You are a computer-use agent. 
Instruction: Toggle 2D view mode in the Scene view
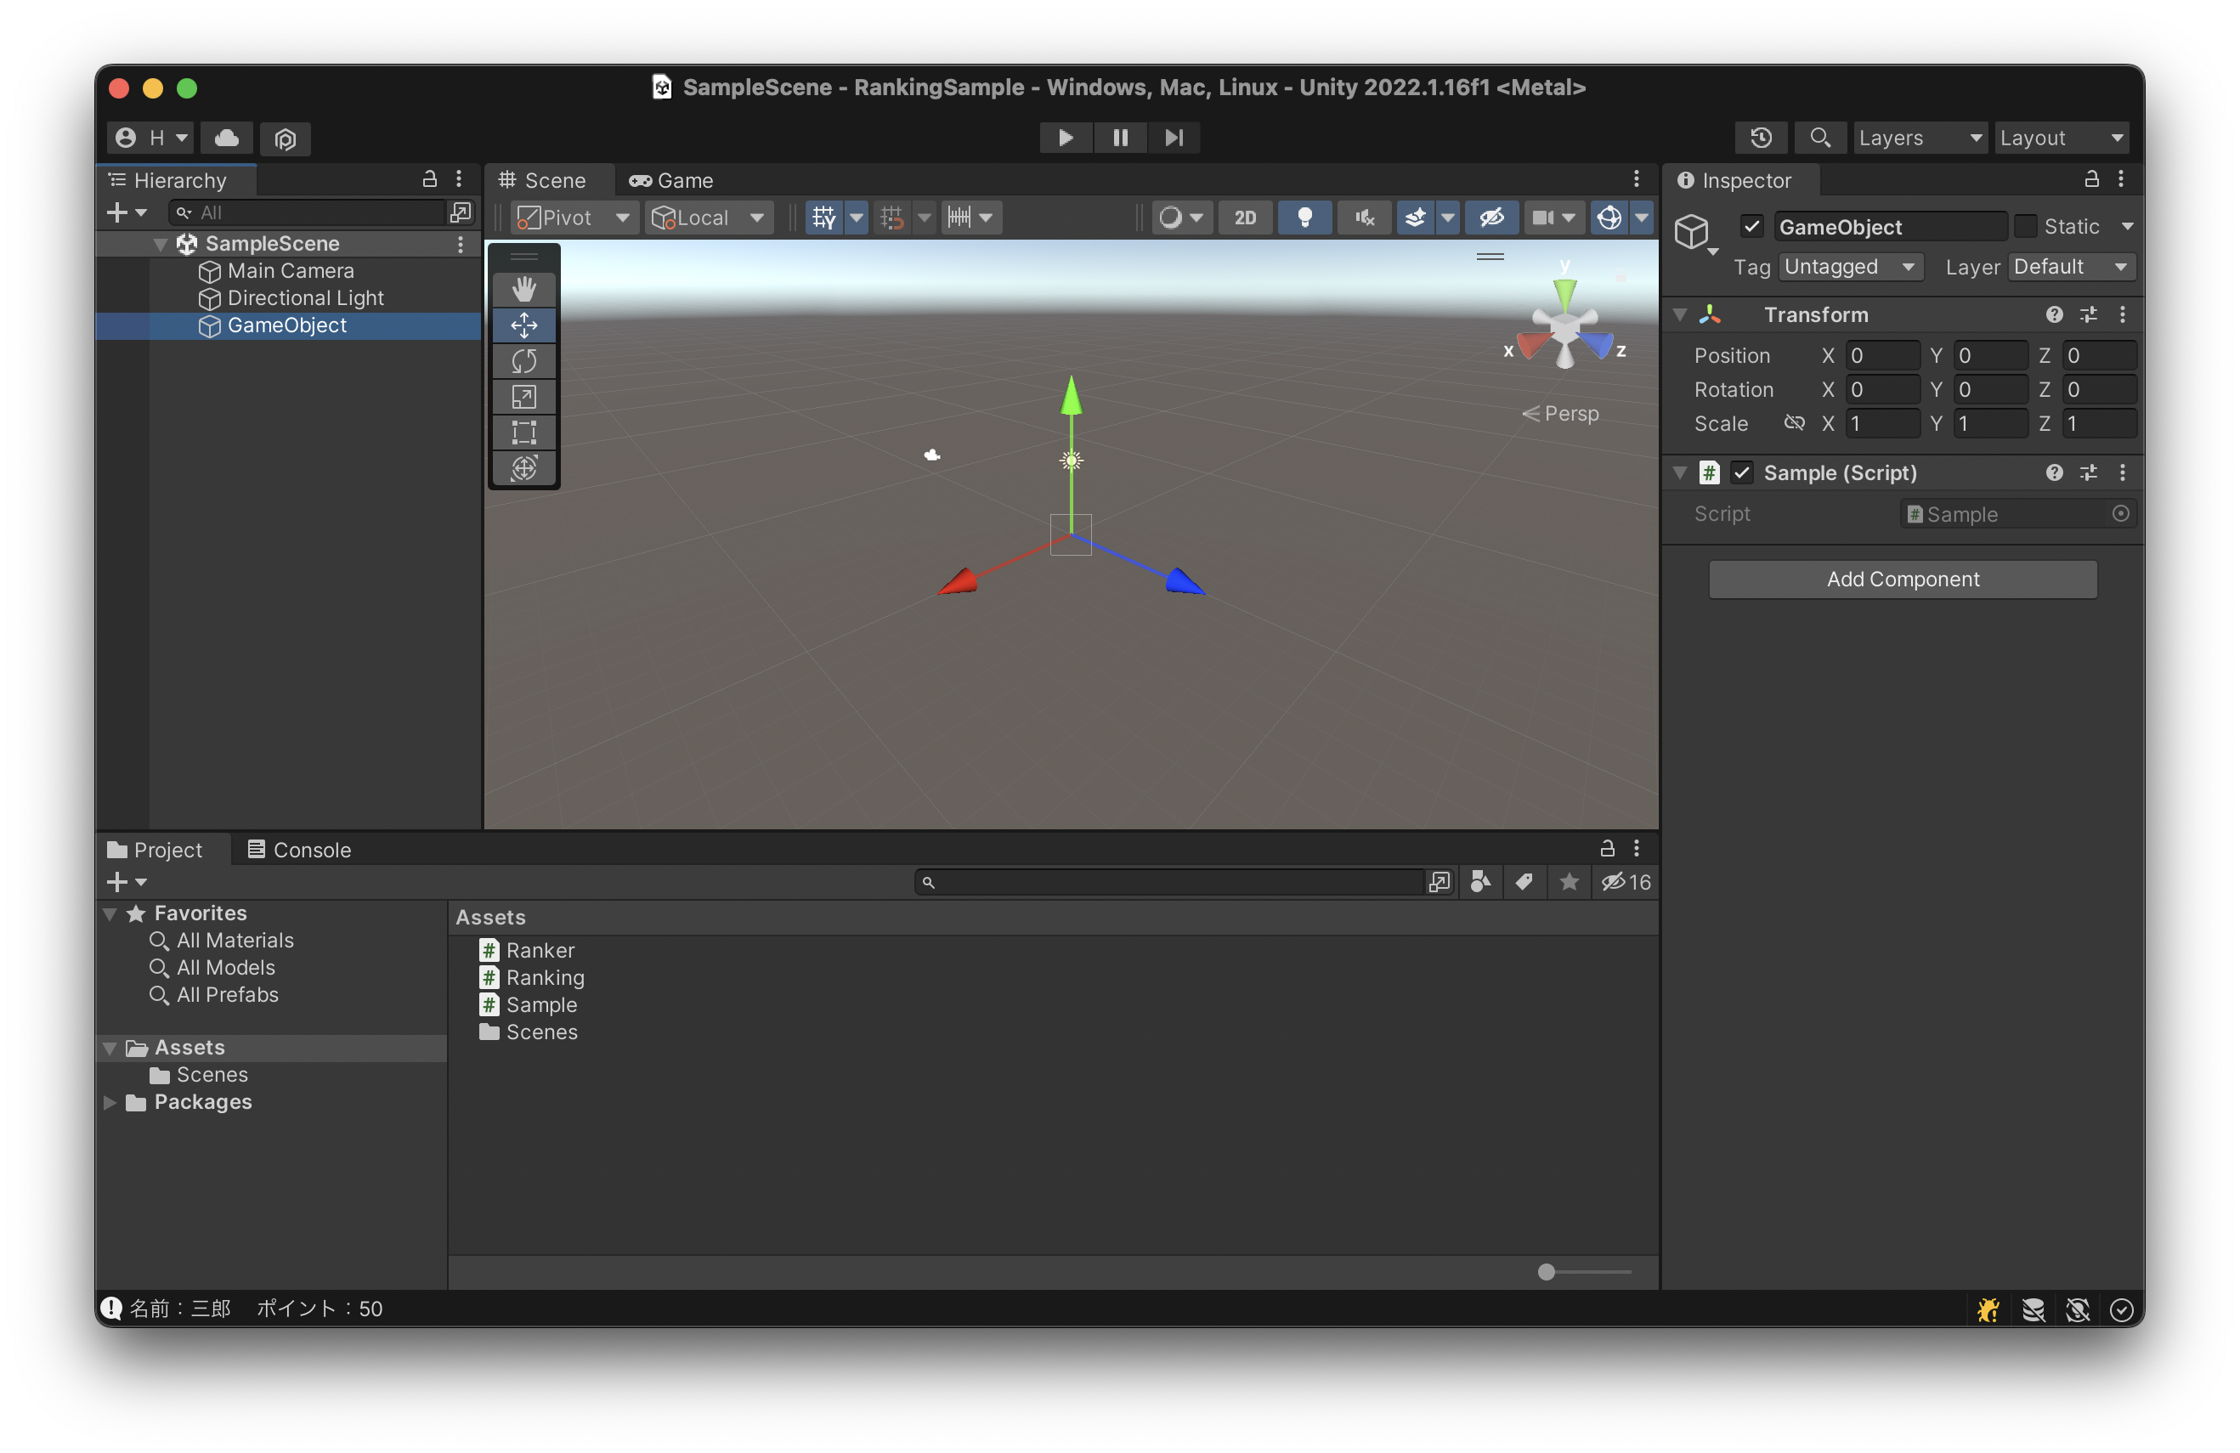click(1244, 218)
